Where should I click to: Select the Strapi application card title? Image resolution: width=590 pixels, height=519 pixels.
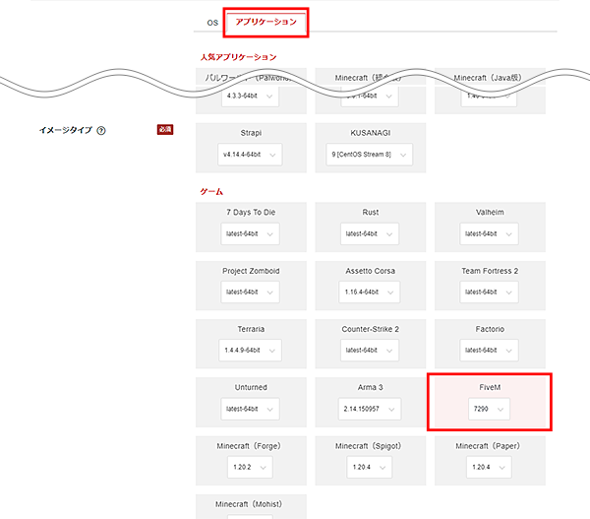click(x=251, y=133)
